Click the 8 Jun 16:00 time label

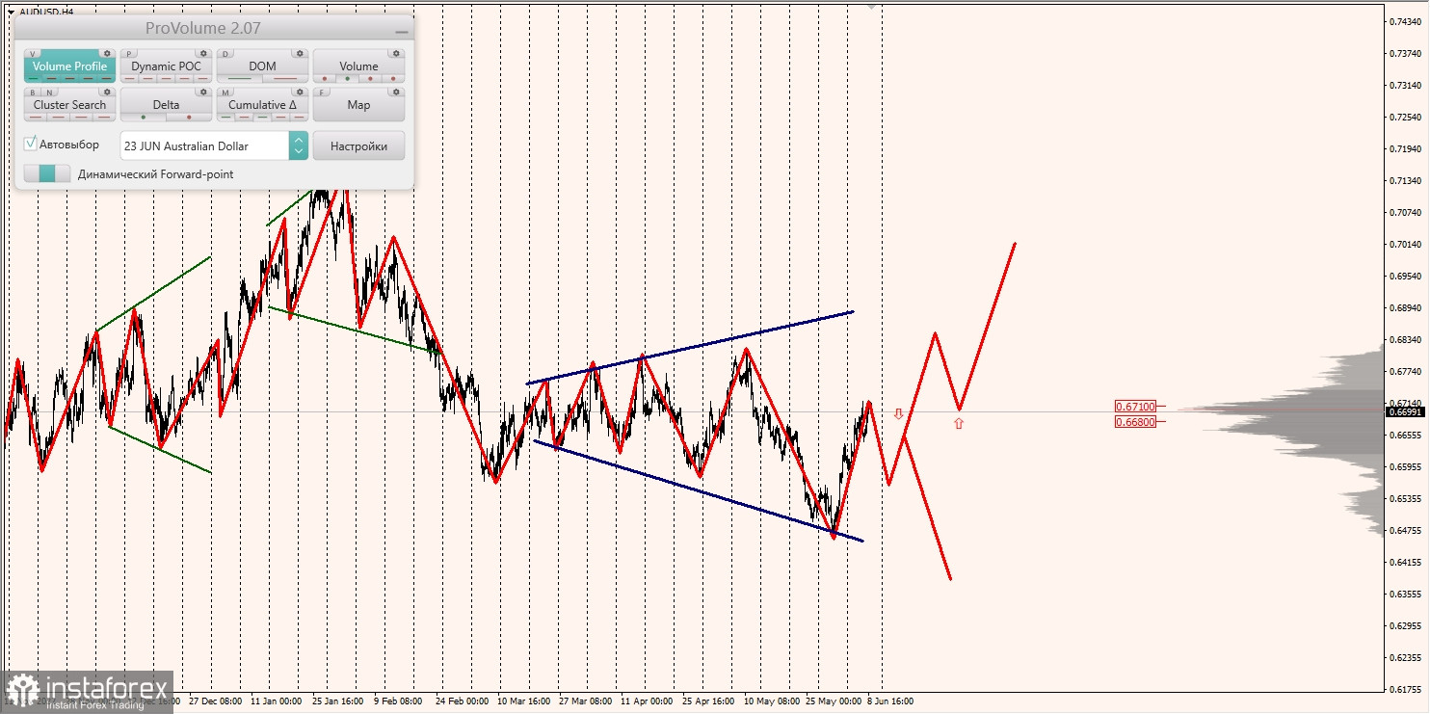tap(890, 701)
